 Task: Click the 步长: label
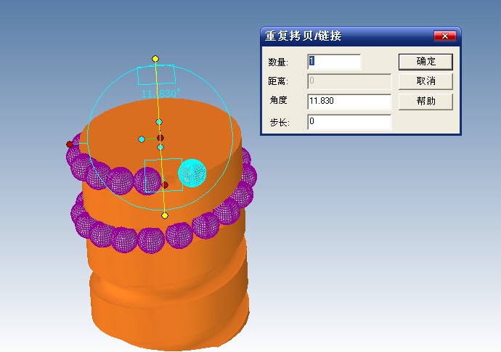coord(280,123)
